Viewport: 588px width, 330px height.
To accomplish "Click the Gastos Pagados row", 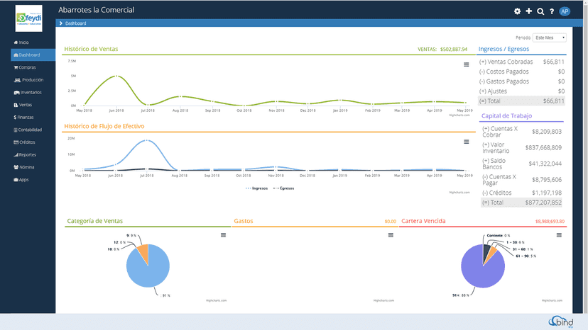I will click(x=521, y=81).
